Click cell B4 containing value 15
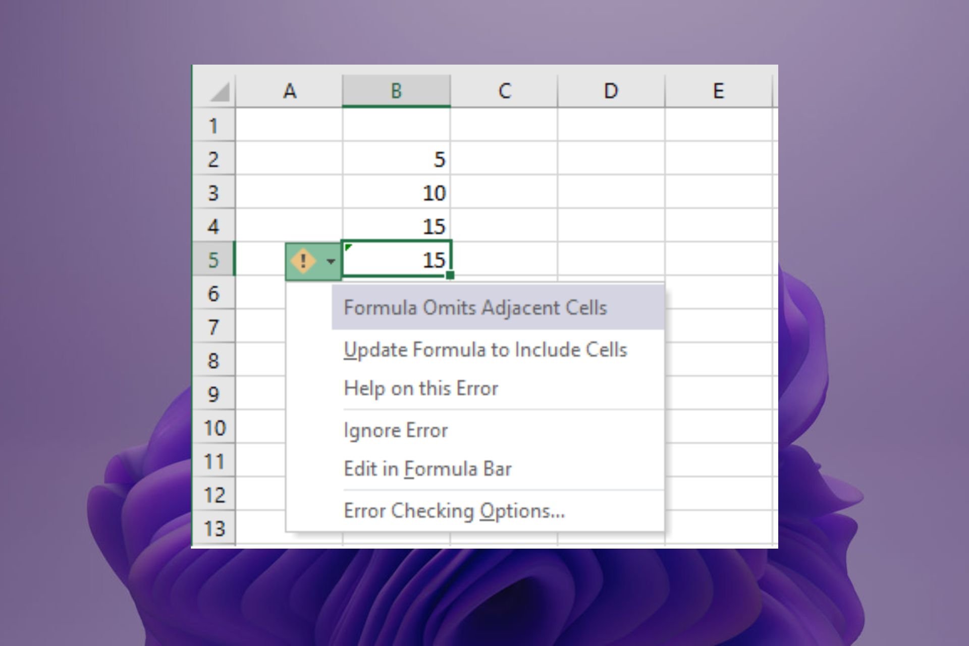 (397, 227)
